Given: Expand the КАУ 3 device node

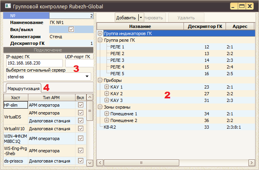Looking at the screenshot, I should tap(107, 100).
